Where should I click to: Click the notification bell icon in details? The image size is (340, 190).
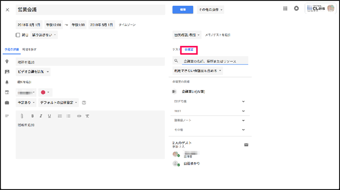[x=7, y=82]
